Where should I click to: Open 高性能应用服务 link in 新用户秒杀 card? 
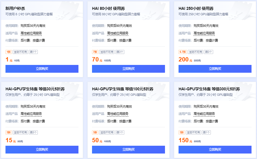coord(31,33)
